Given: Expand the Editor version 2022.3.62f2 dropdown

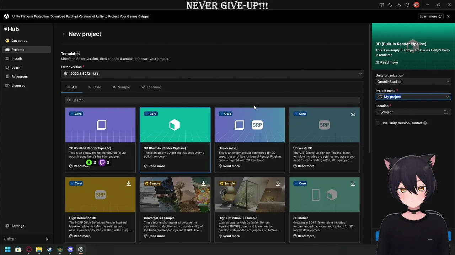Looking at the screenshot, I should click(x=213, y=74).
